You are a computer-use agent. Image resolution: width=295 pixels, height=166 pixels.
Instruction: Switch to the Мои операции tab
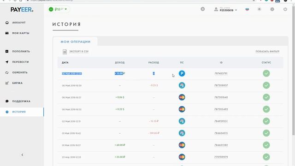76,42
